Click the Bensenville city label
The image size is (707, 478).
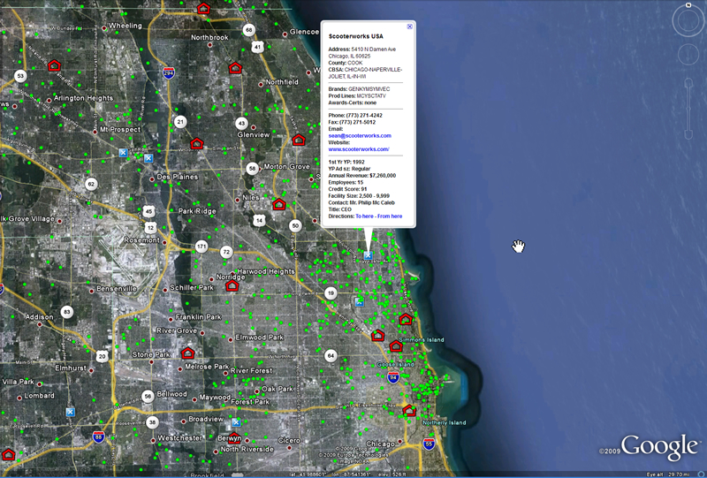(x=117, y=289)
